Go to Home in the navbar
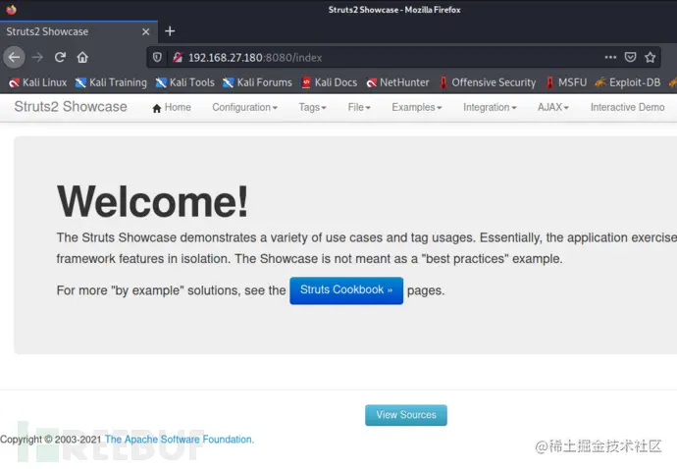The height and width of the screenshot is (469, 677). [x=172, y=108]
